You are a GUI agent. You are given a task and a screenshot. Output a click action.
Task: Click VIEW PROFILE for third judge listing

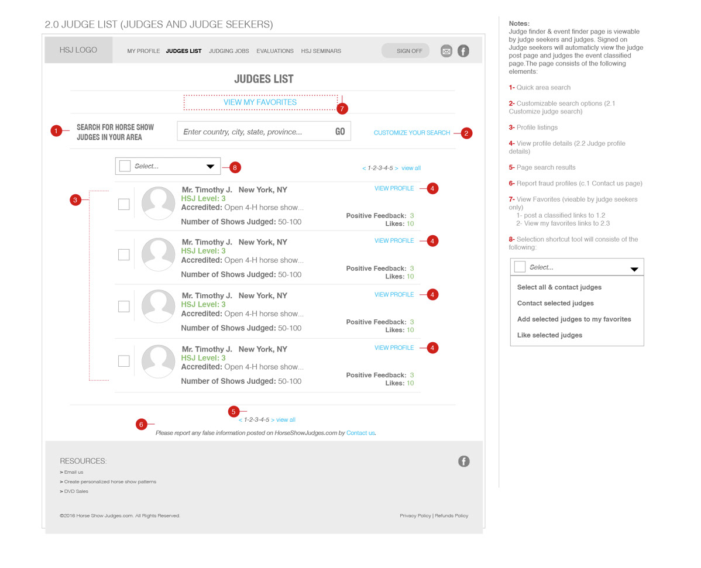pos(394,294)
